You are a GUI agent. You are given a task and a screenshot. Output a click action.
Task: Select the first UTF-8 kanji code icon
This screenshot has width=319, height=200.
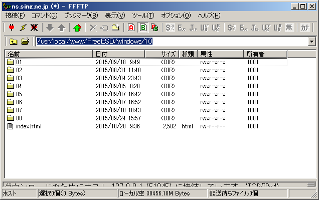click(x=205, y=28)
